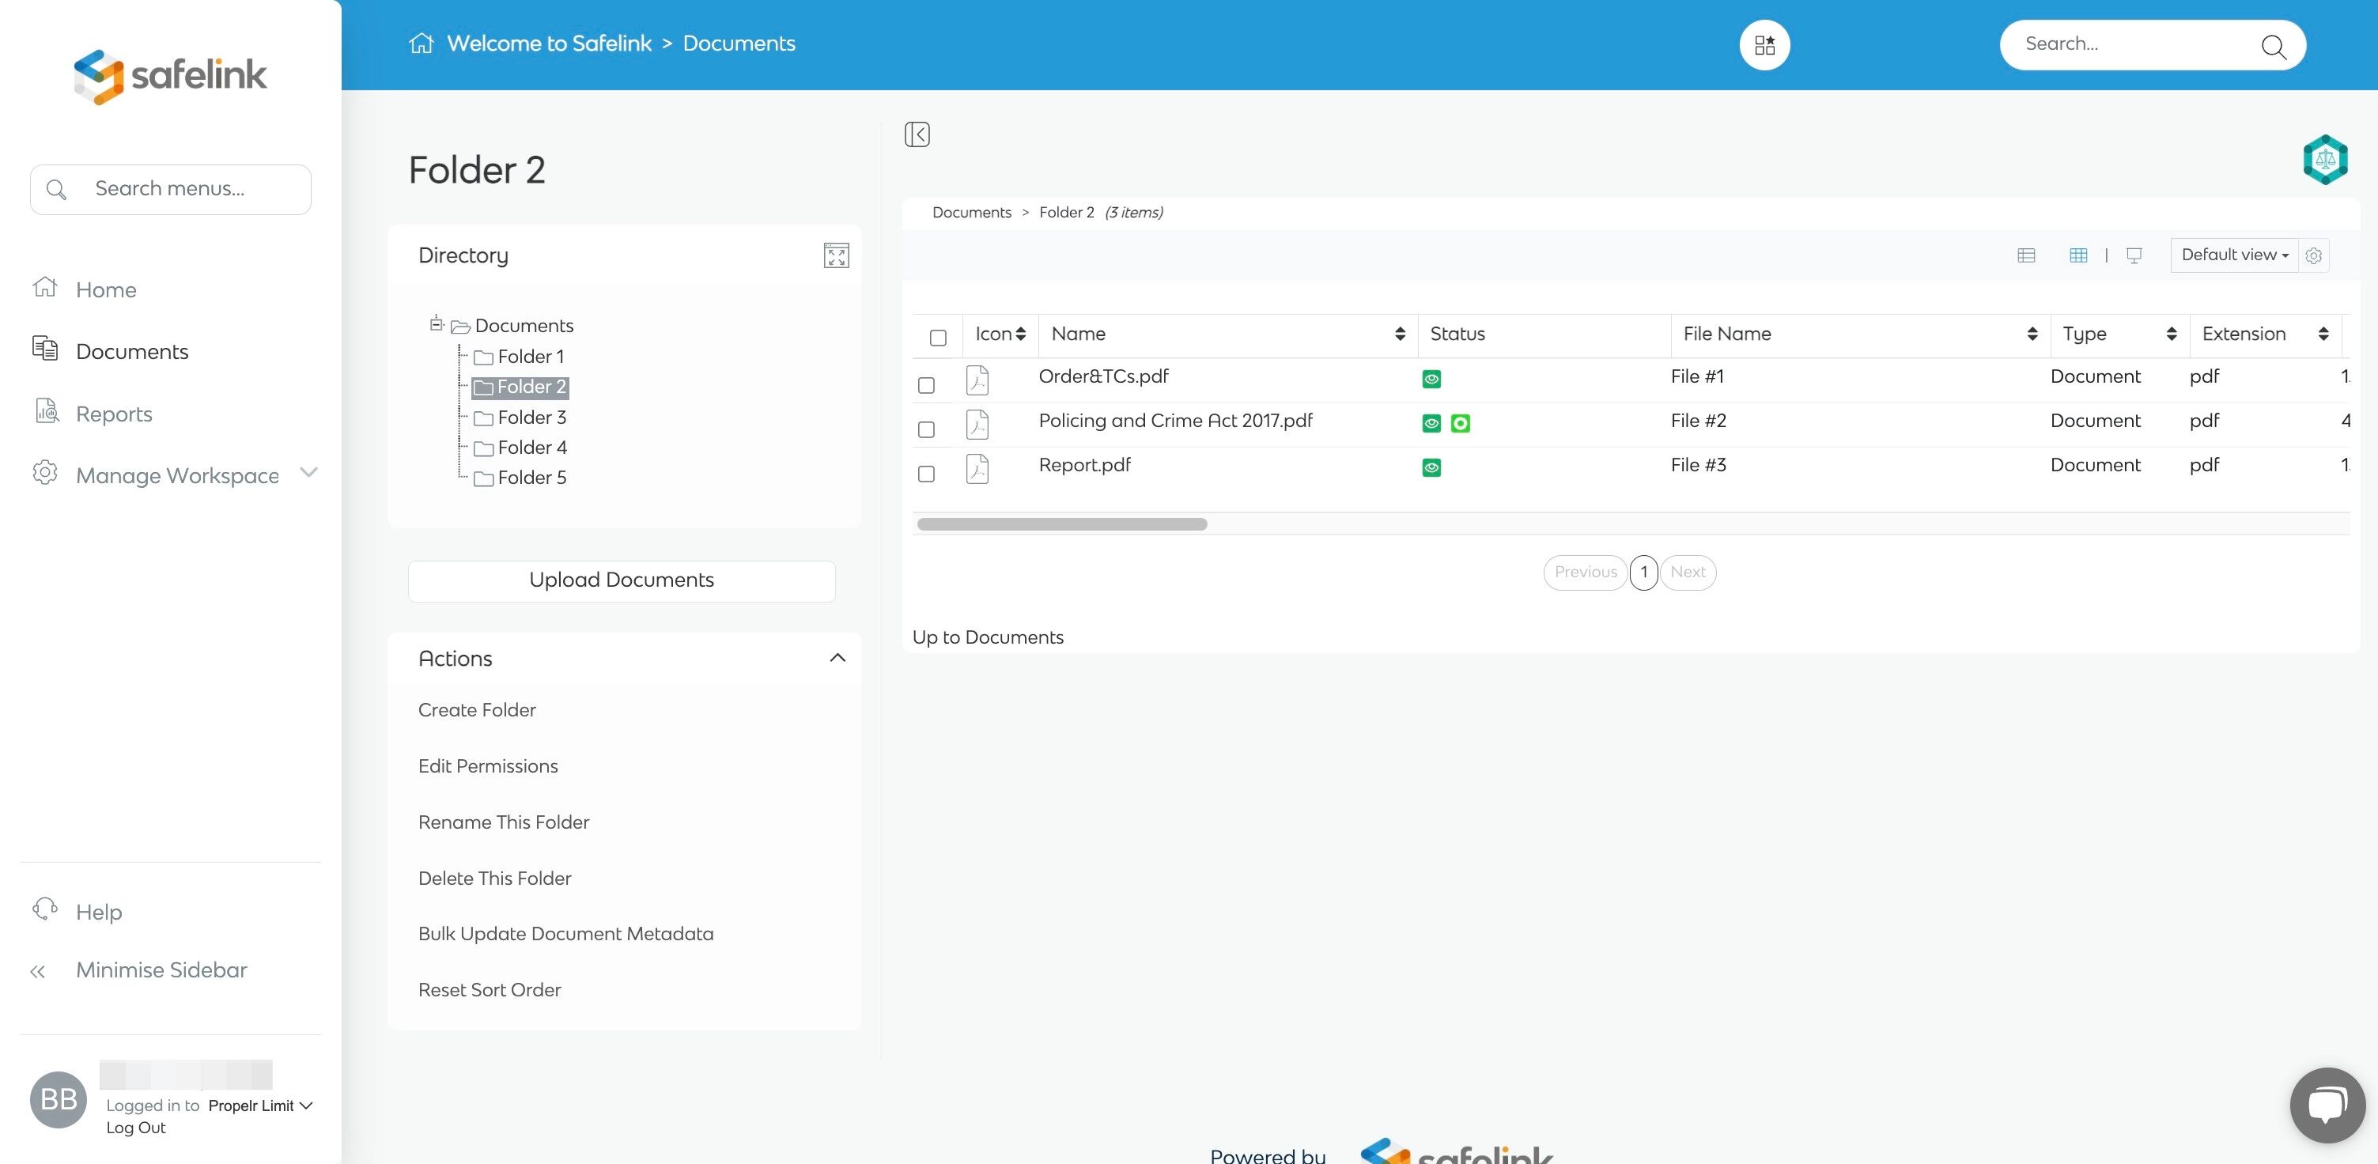Open the view settings gear icon
Viewport: 2378px width, 1164px height.
point(2313,255)
